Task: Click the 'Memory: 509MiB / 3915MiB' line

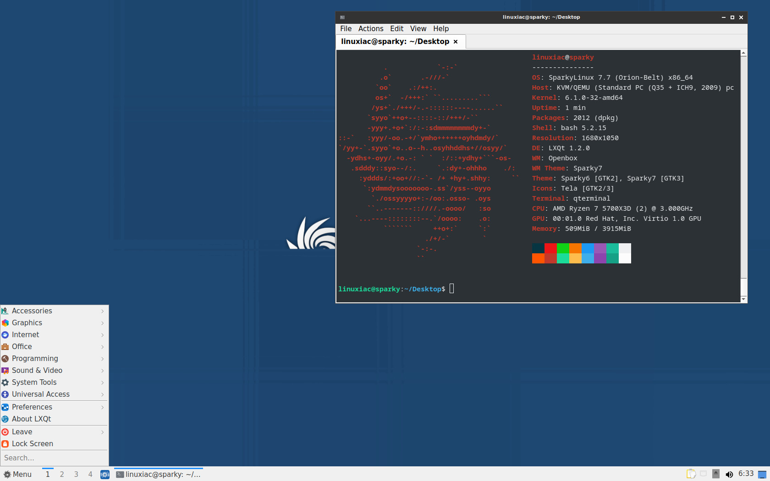Action: [581, 229]
